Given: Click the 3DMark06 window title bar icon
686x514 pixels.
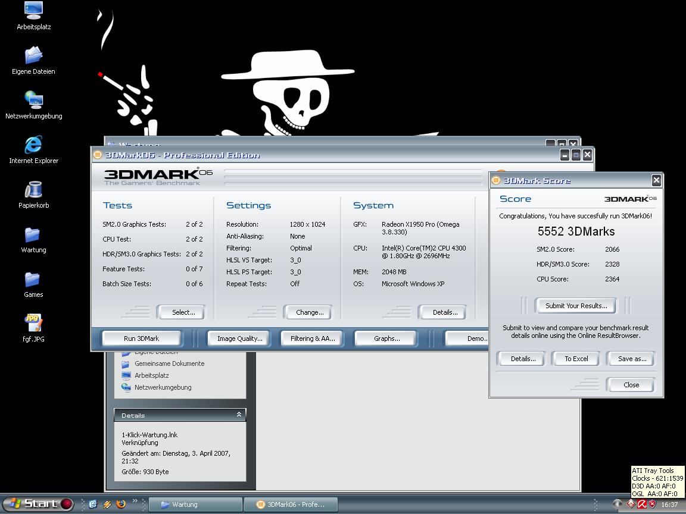Looking at the screenshot, I should tap(98, 155).
